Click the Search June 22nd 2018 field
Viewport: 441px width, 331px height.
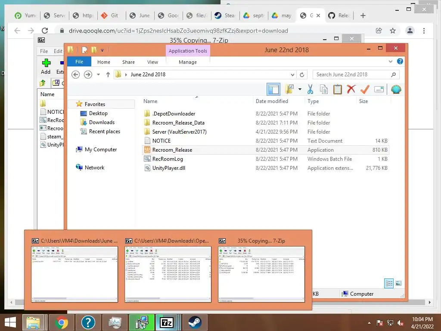(x=356, y=75)
